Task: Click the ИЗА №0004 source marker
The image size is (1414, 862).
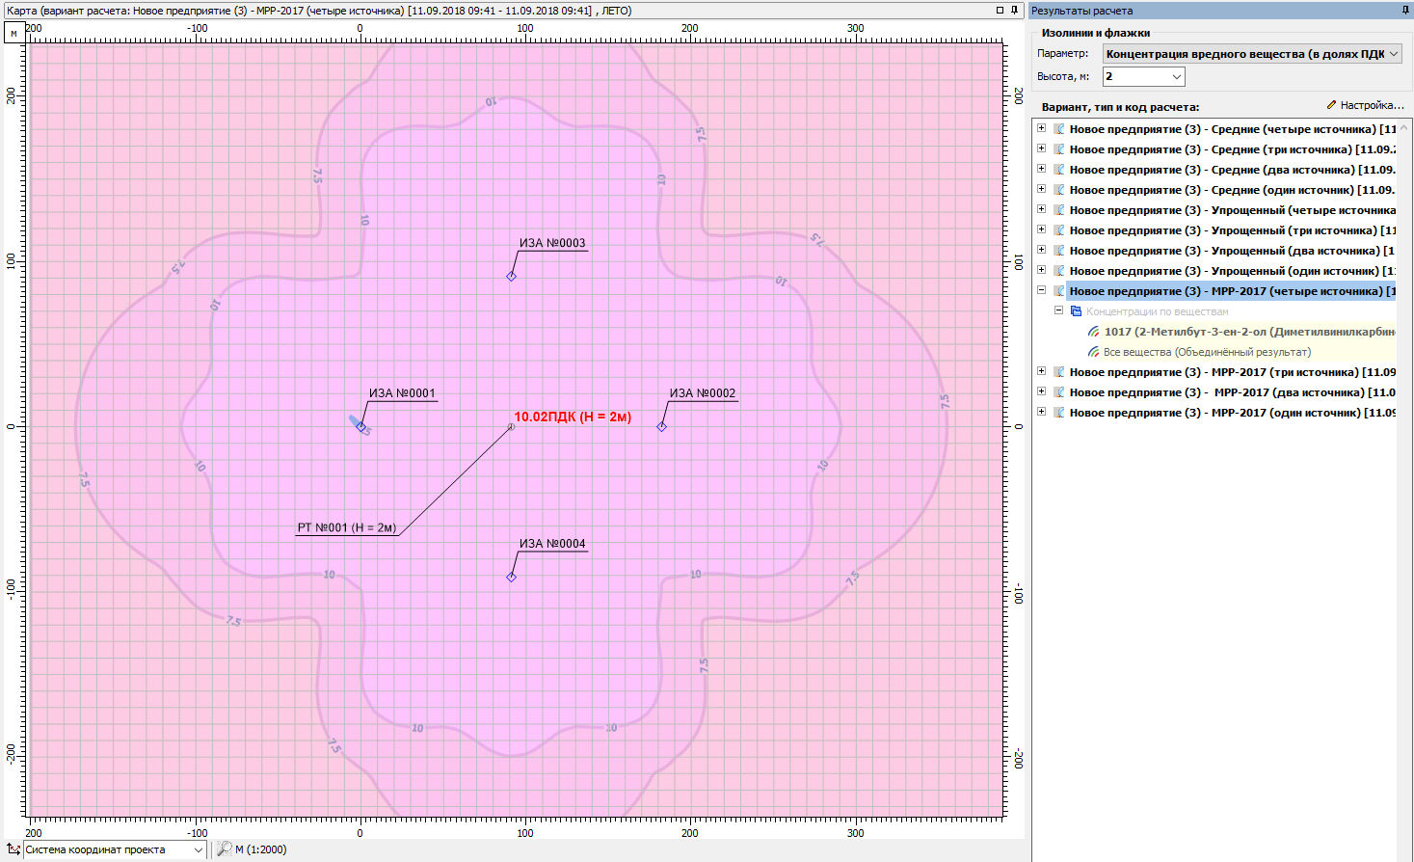Action: pyautogui.click(x=512, y=577)
